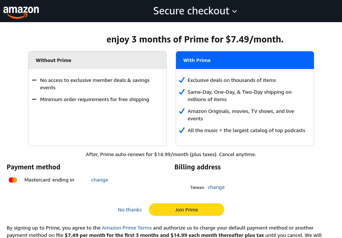Screen dimensions: 342x238
Task: Click dash icon beside Minimum order requirements
Action: click(34, 99)
